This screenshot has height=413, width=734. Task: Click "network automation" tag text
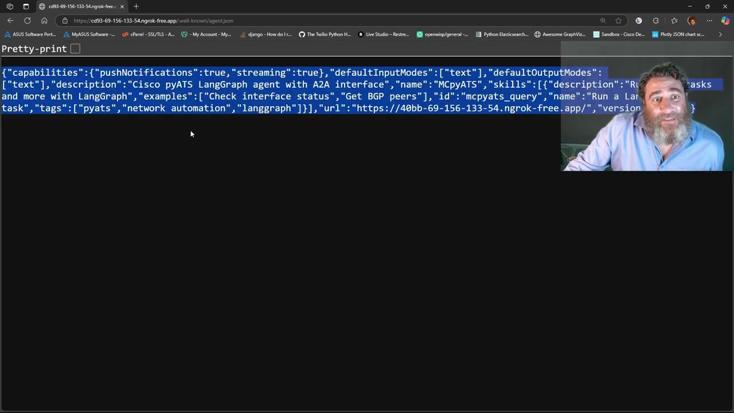pos(177,108)
